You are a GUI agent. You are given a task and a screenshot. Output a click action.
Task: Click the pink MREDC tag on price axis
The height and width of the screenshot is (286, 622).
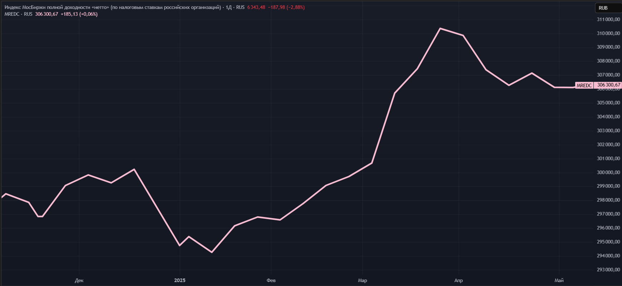(x=584, y=85)
